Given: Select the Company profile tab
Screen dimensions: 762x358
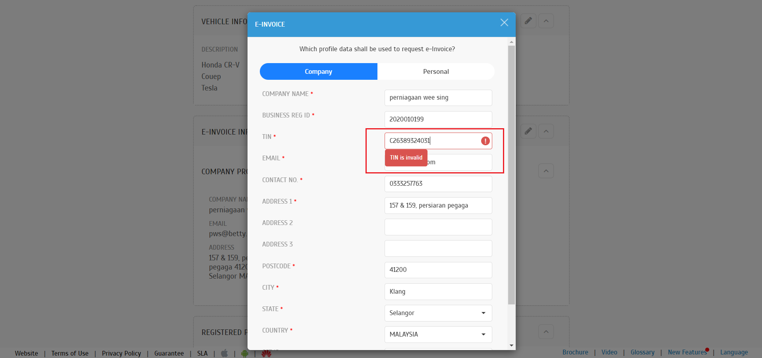Looking at the screenshot, I should (x=318, y=71).
